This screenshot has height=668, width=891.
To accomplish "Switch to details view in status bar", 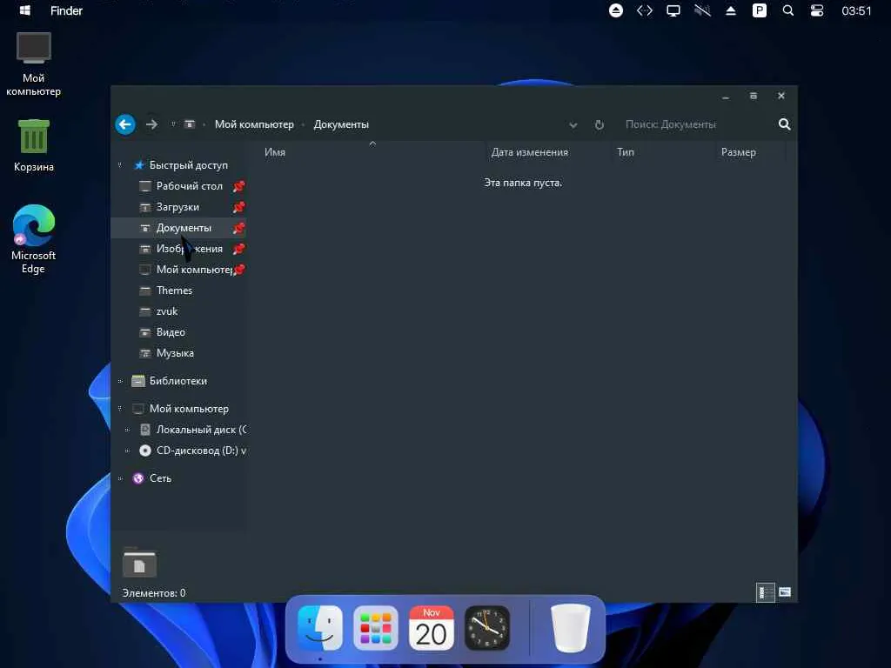I will point(766,592).
